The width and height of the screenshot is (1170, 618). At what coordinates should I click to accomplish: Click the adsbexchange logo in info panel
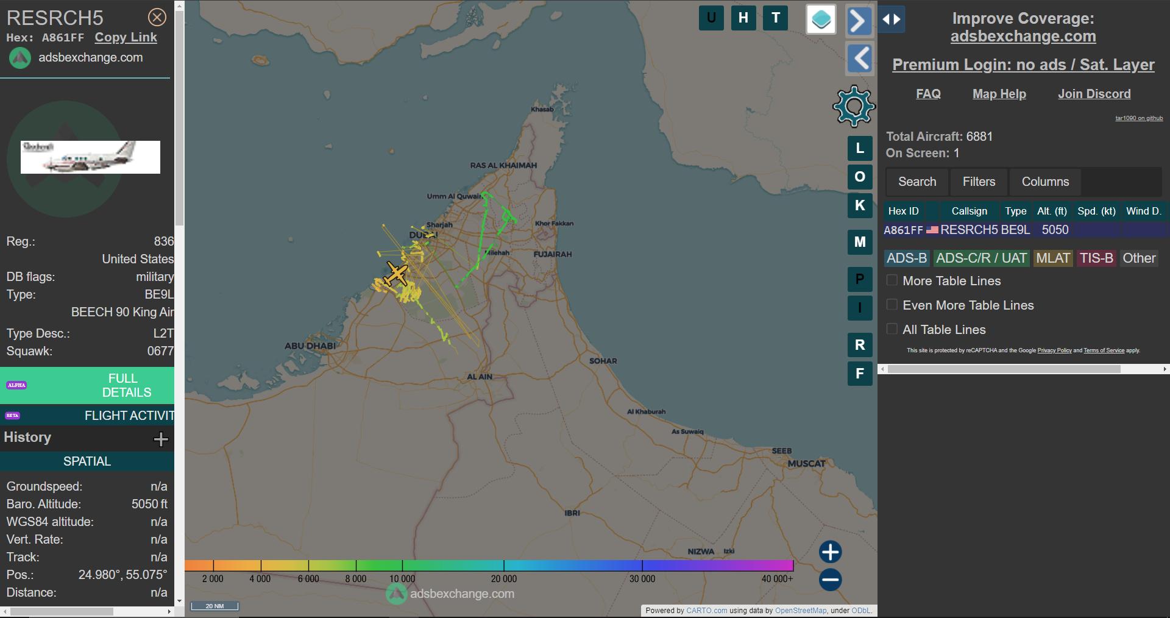19,58
